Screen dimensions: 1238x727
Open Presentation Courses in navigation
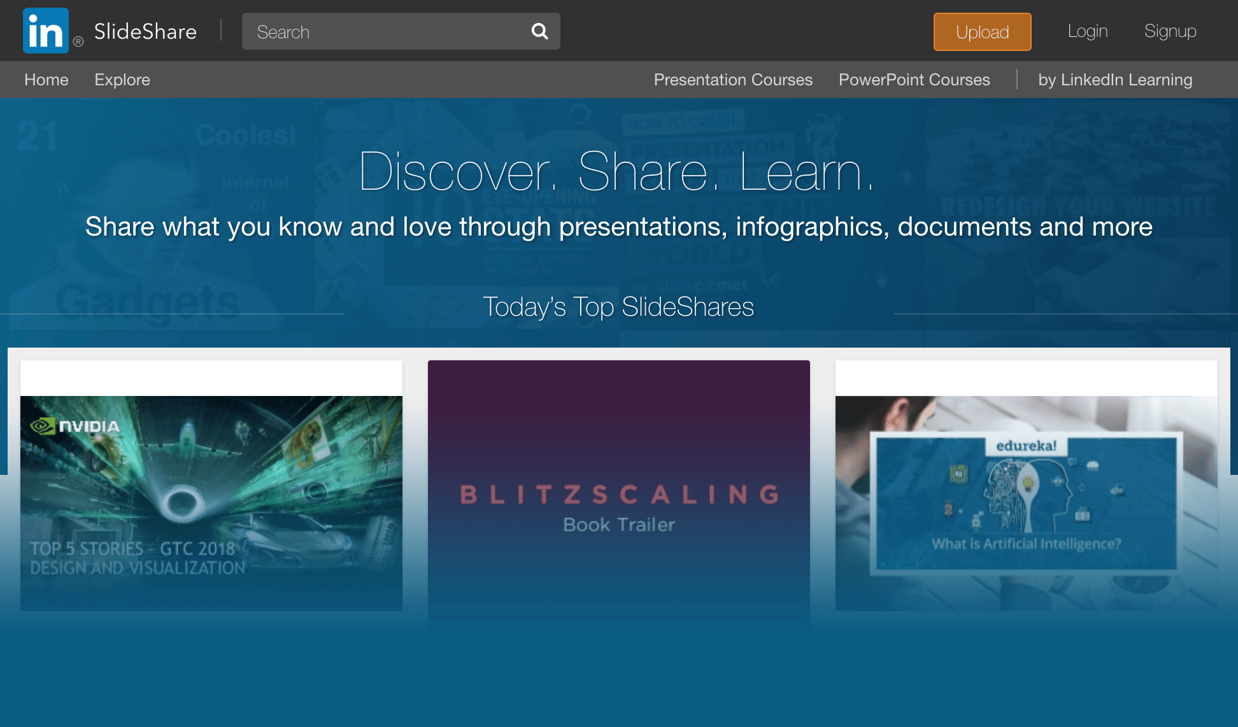click(733, 80)
